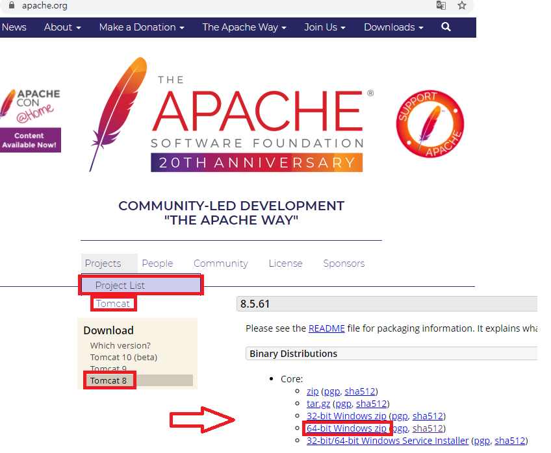Switch to the People tab
551x453 pixels.
tap(157, 263)
